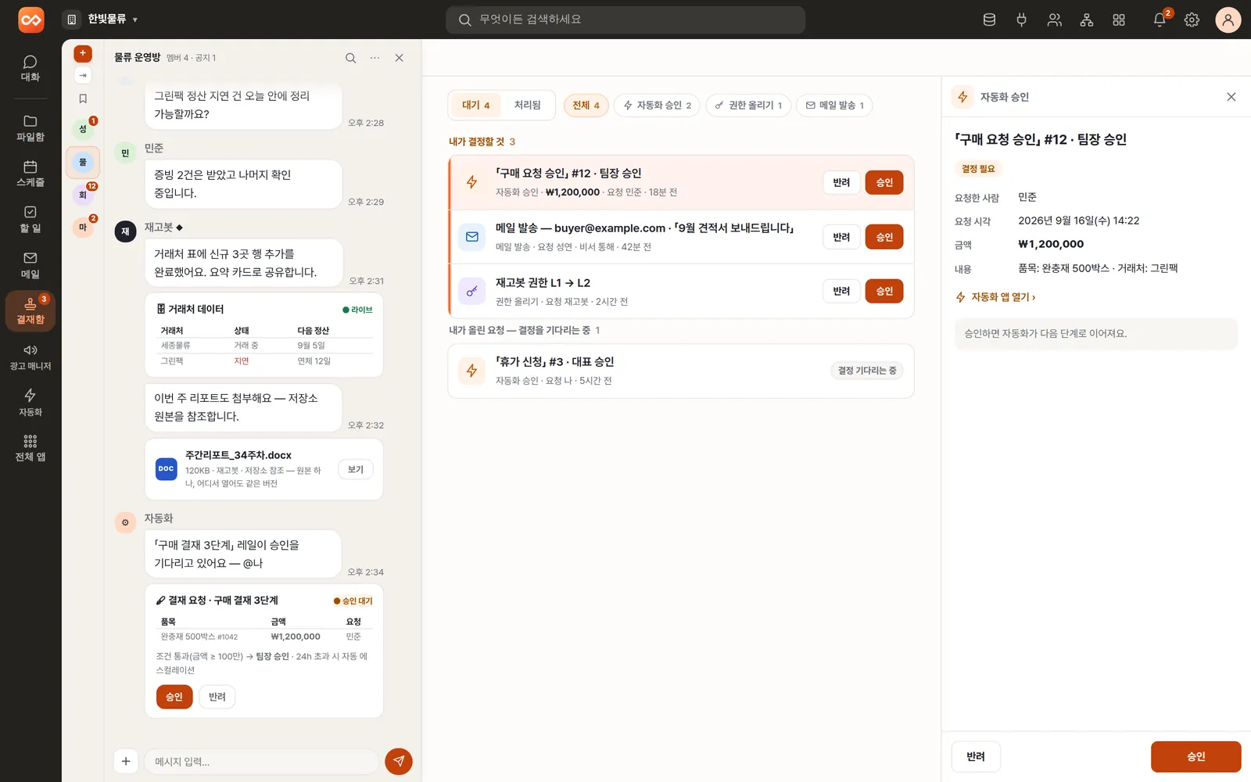
Task: Open the people members icon in top bar
Action: coord(1054,20)
